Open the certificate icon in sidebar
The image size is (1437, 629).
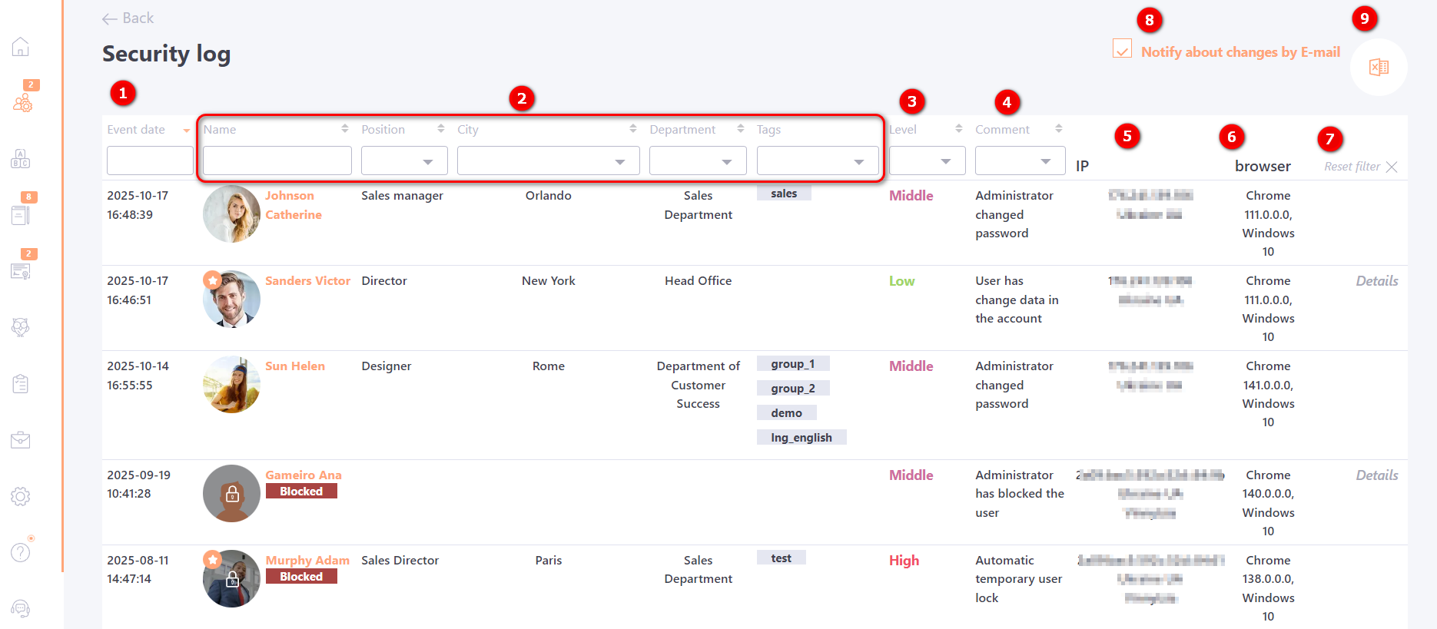[x=21, y=271]
